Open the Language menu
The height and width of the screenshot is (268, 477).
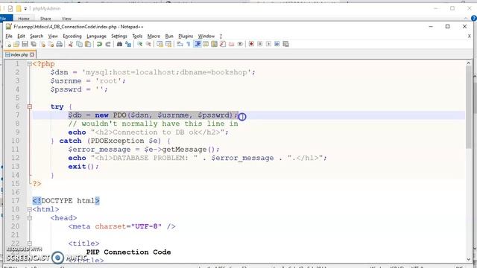tap(96, 36)
